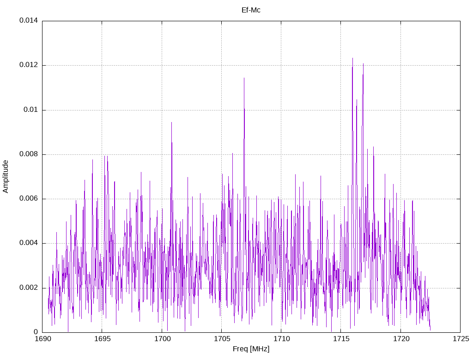
Task: Select the 0.004 y-axis tick label
Action: tap(28, 243)
